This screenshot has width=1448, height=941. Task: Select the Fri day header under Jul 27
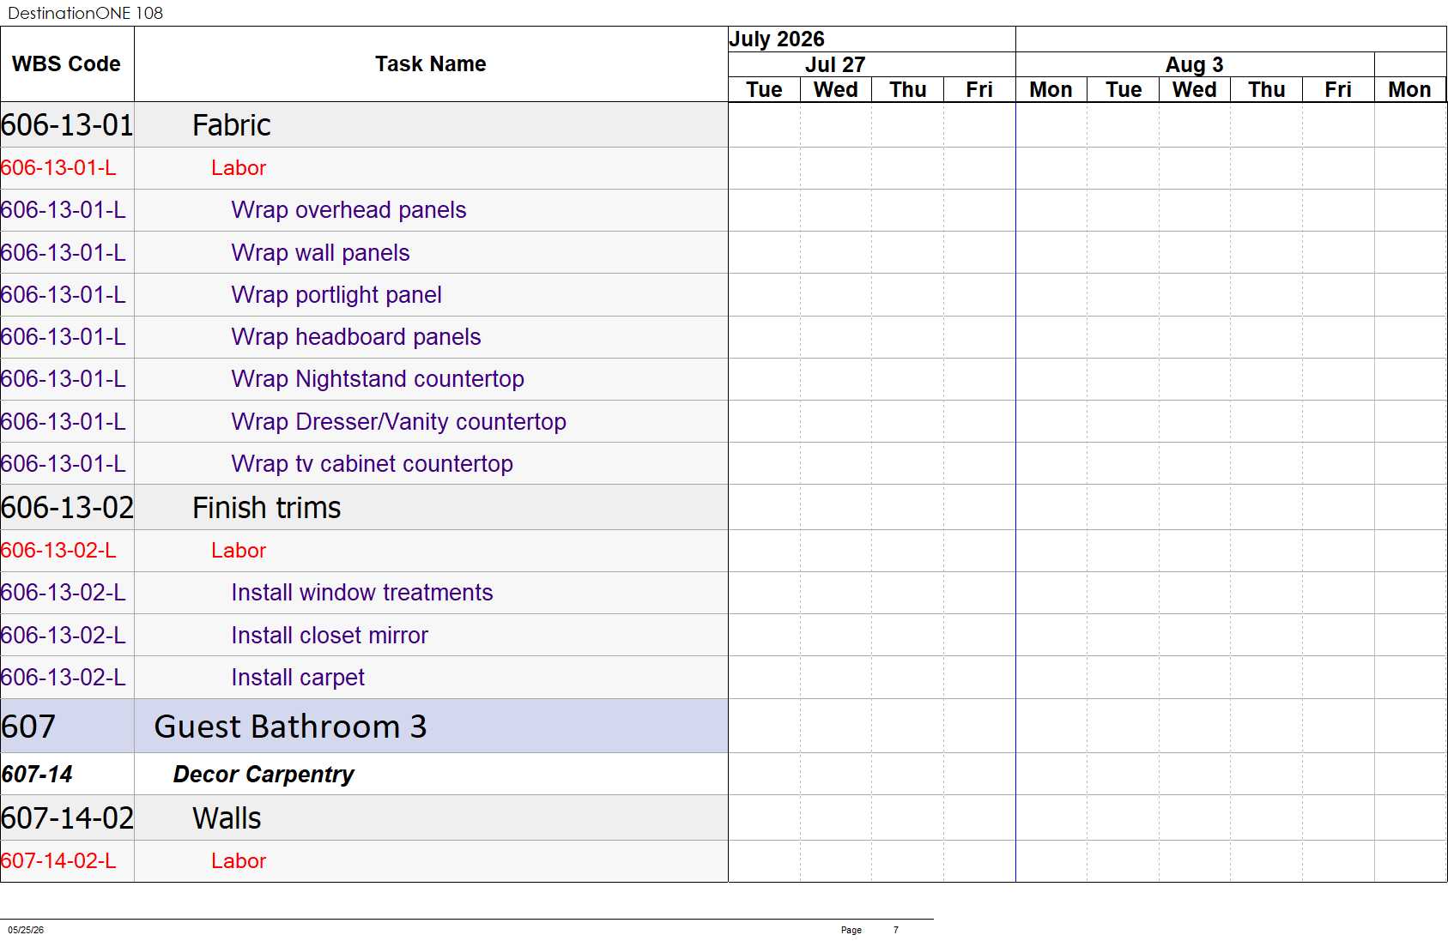point(979,90)
